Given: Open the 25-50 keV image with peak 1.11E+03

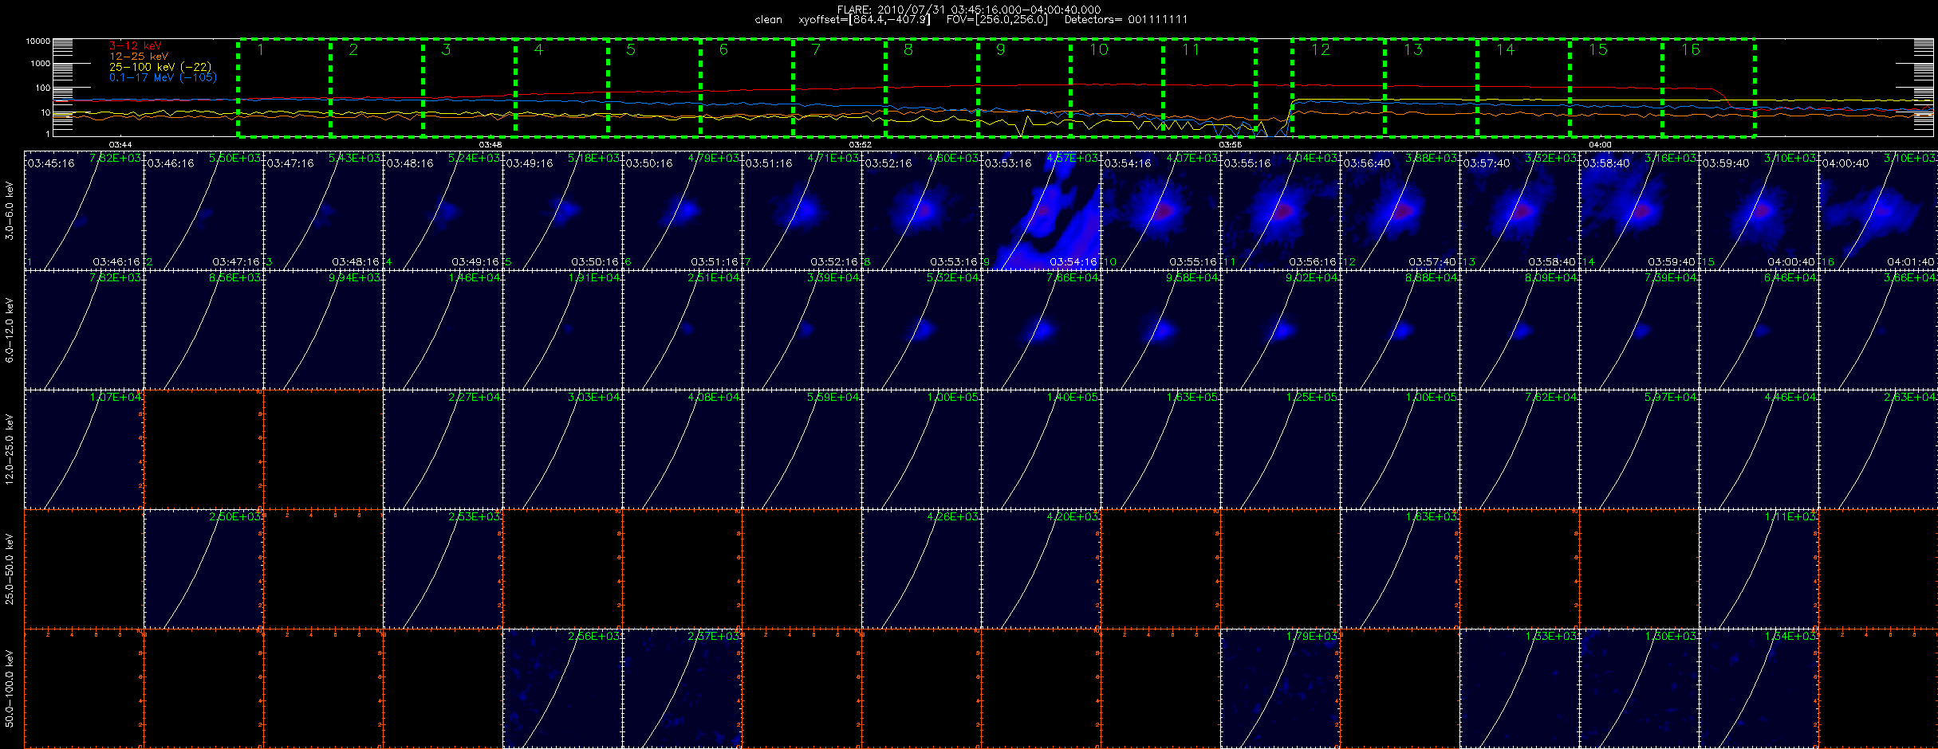Looking at the screenshot, I should coord(1759,569).
